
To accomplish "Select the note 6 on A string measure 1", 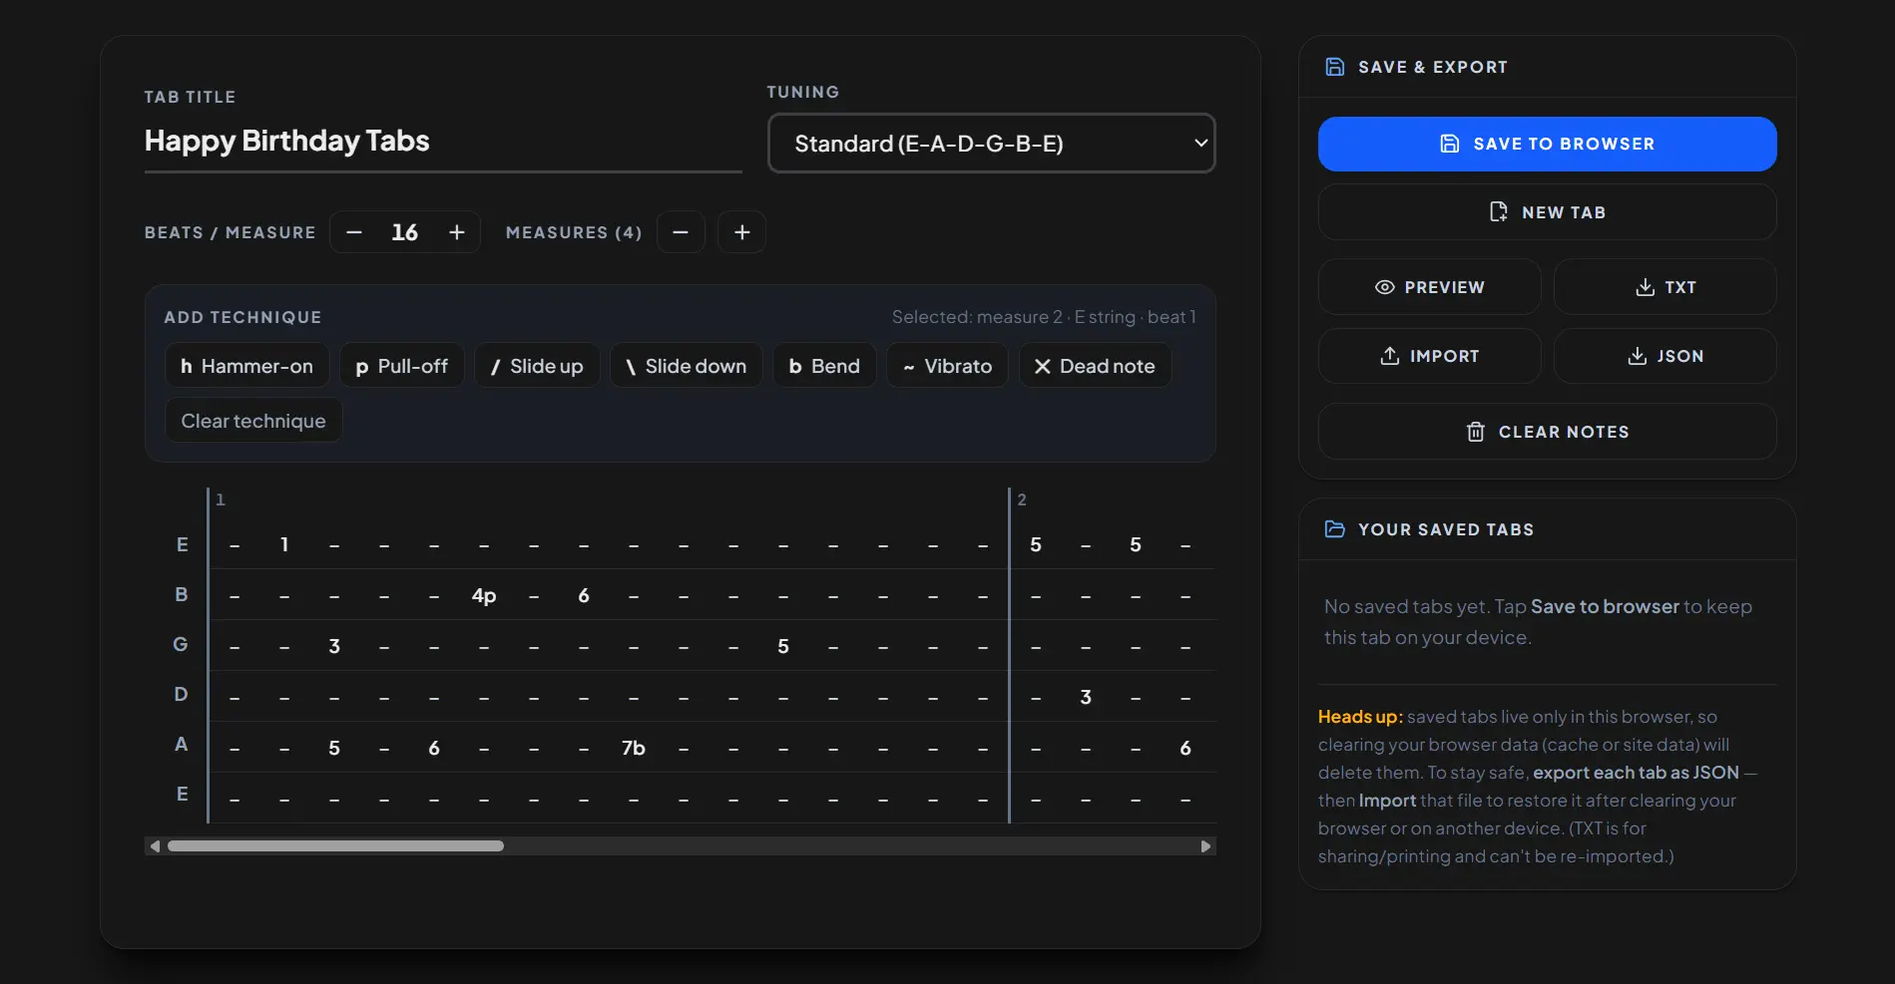I will [434, 748].
